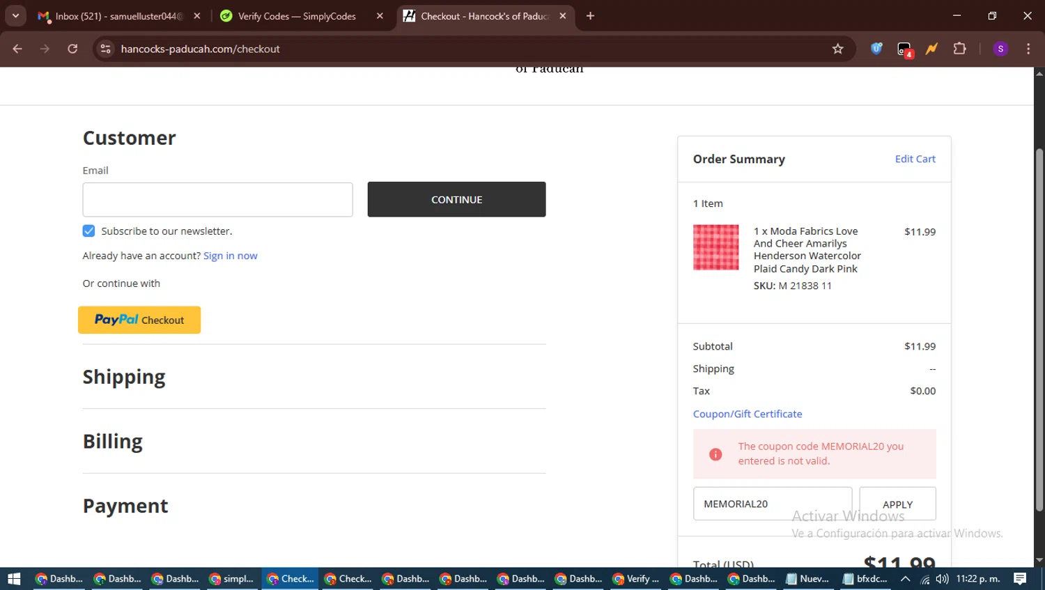This screenshot has width=1045, height=590.
Task: Open the Windows notification center icon
Action: click(1020, 579)
